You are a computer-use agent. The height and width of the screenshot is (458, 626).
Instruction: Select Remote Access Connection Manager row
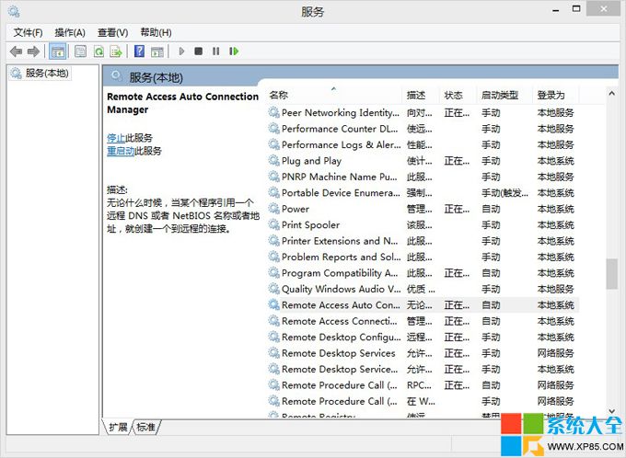point(423,321)
